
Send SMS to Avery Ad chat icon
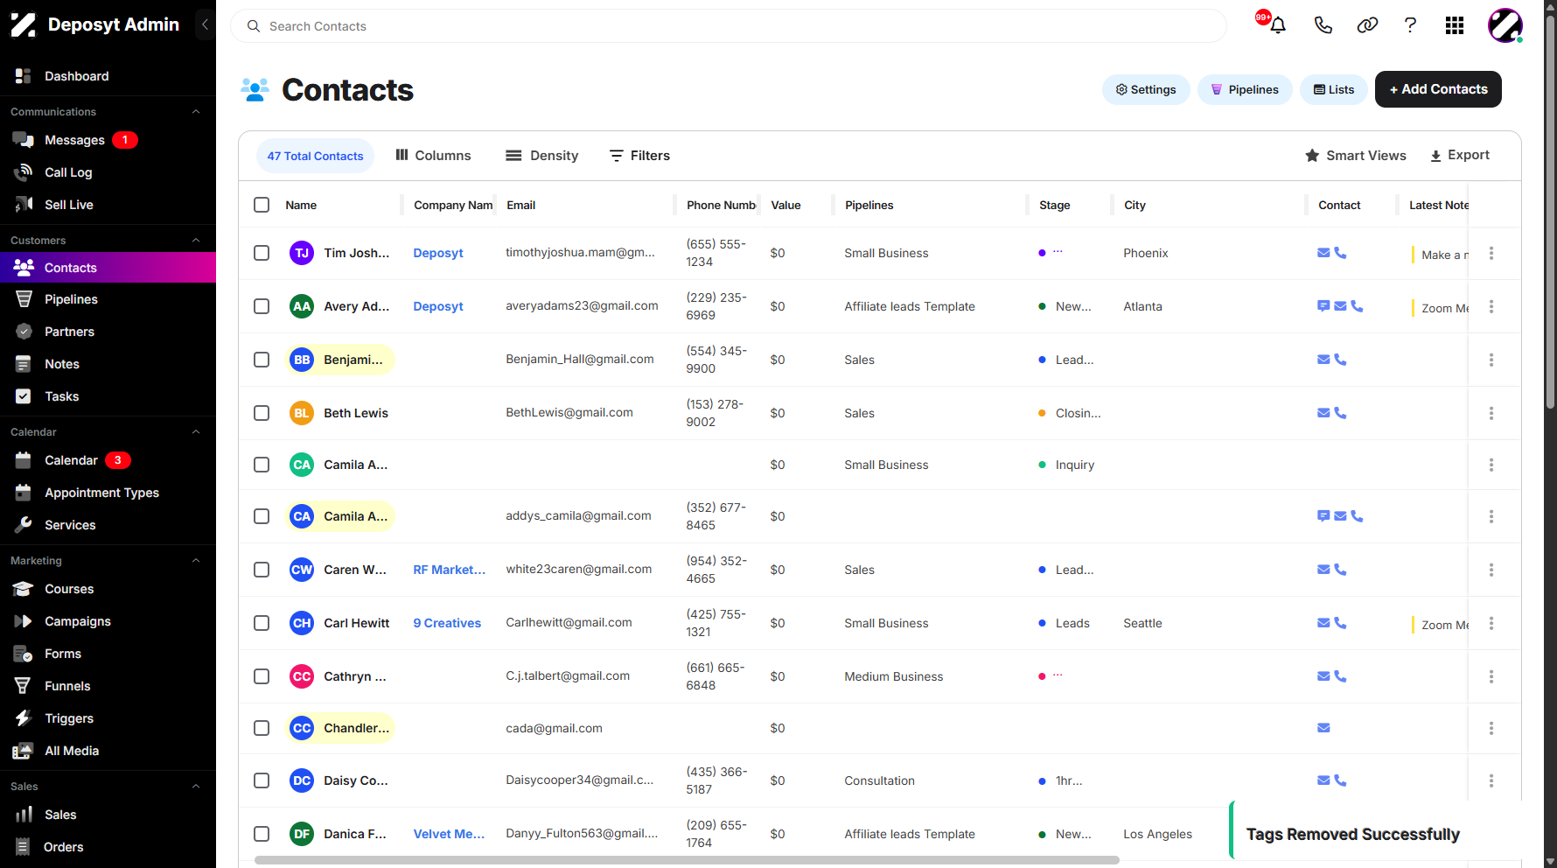[1323, 306]
